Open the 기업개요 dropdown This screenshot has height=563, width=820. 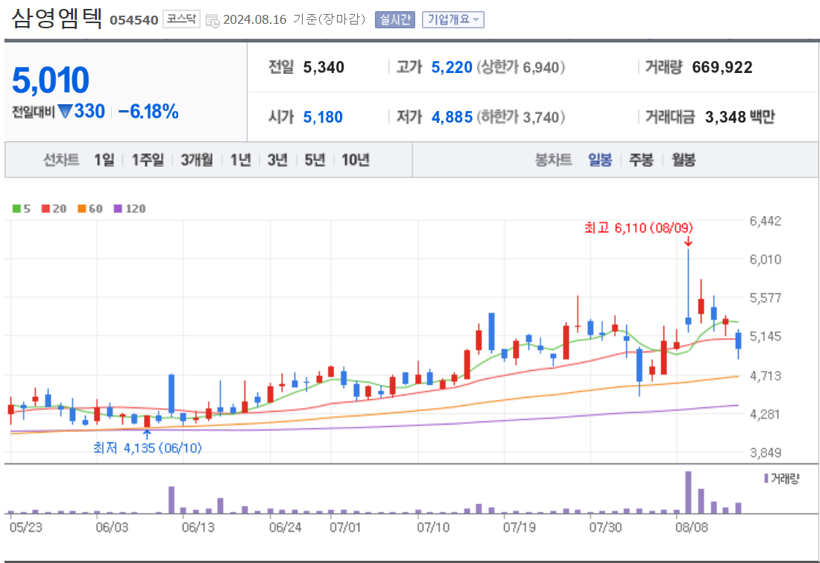453,20
